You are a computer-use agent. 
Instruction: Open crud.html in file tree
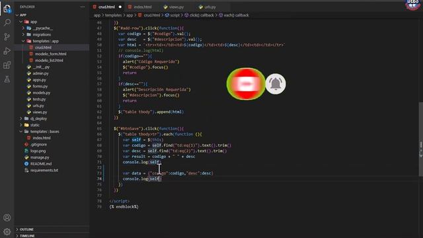[43, 48]
